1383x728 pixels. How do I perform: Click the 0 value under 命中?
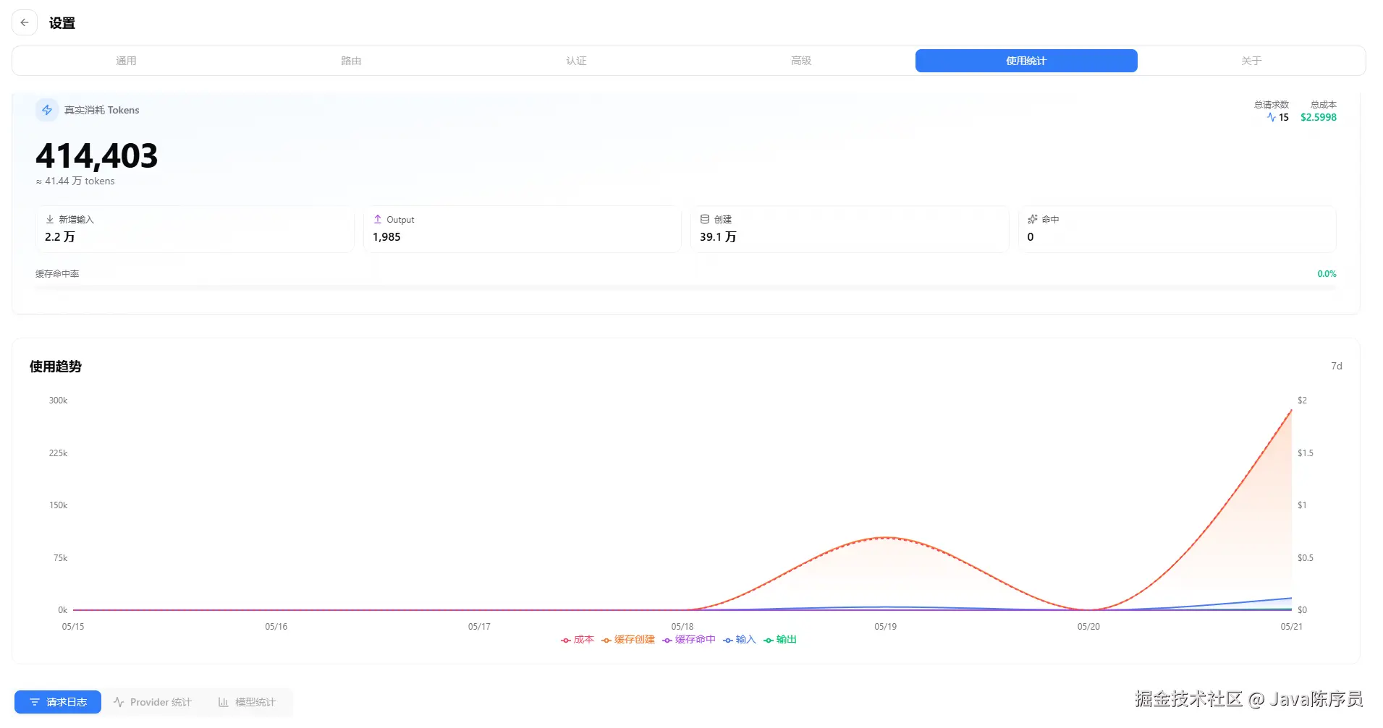(1031, 237)
